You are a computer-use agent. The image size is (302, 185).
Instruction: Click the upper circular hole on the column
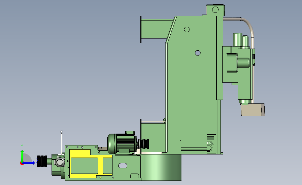tap(187, 30)
